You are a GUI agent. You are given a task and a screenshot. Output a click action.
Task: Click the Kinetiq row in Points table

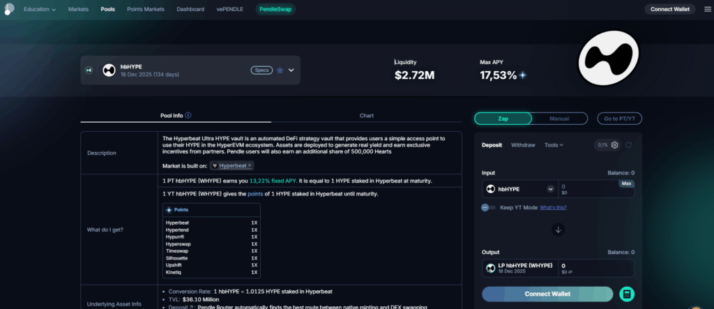point(212,272)
